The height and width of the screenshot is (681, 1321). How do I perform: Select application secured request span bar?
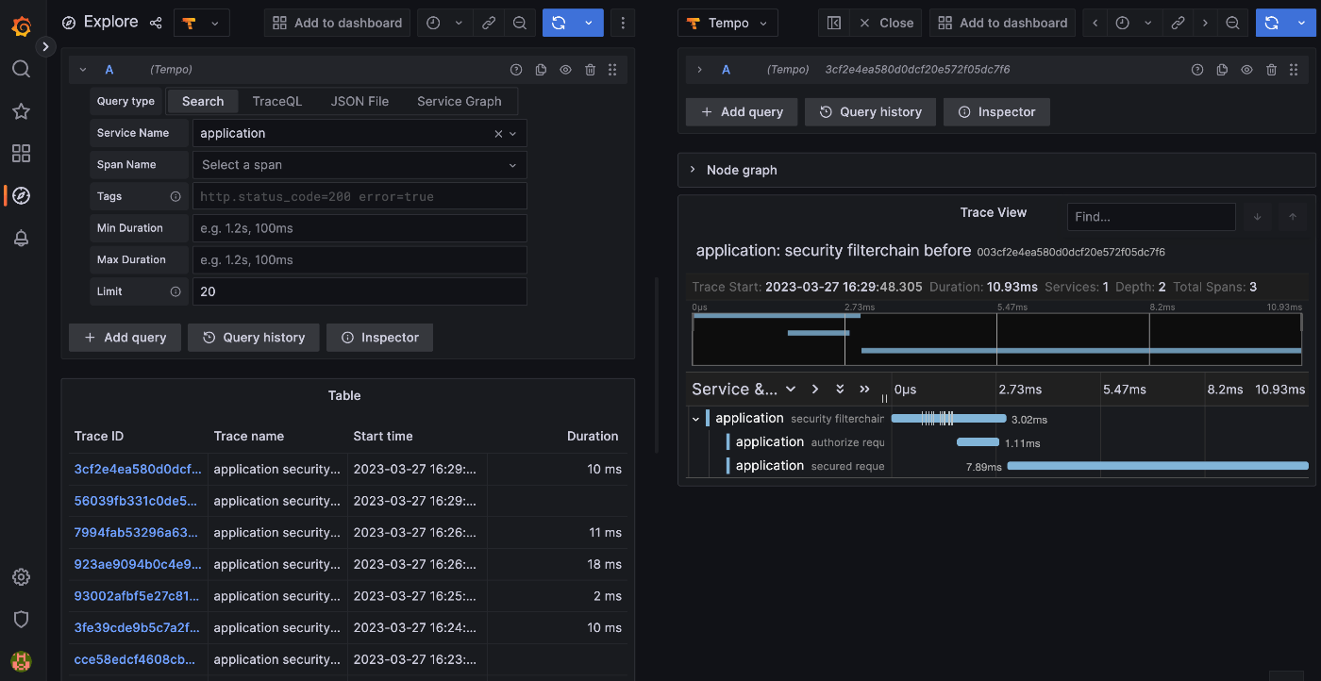(1158, 466)
